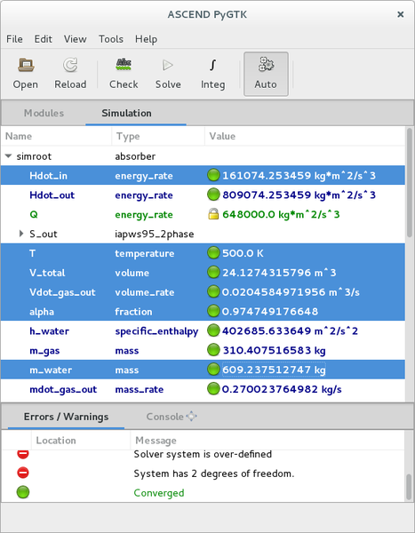This screenshot has width=415, height=533.
Task: Select the Errors / Warnings tab
Action: (66, 417)
